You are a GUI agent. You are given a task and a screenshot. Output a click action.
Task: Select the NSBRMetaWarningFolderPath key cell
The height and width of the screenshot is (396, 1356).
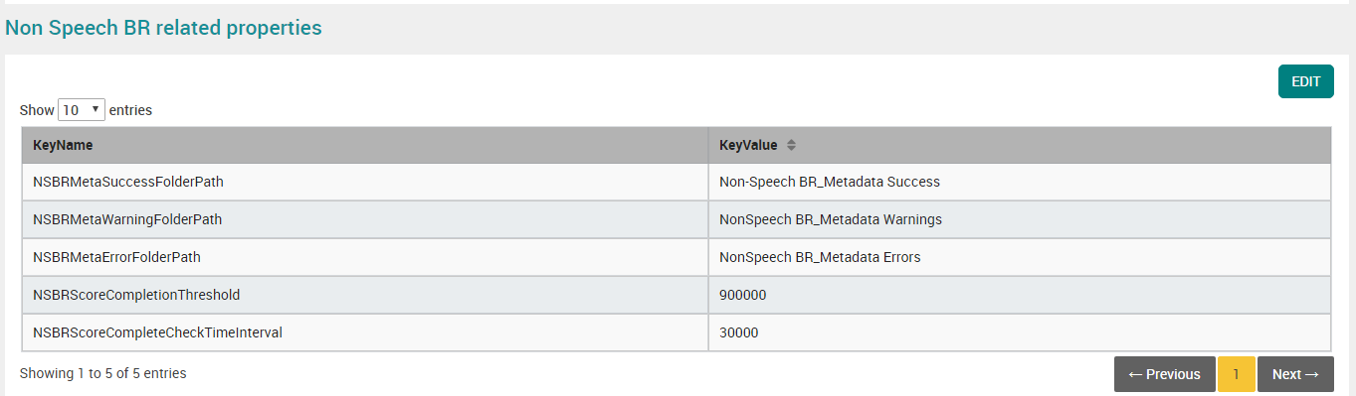pos(365,219)
